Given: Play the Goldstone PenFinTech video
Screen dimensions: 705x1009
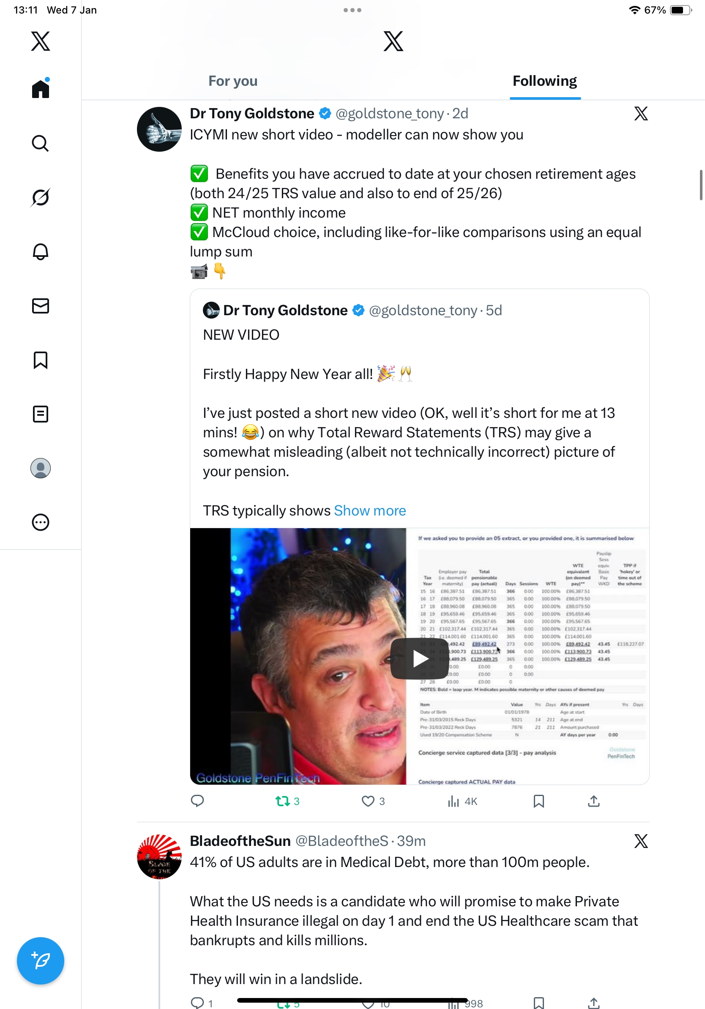Looking at the screenshot, I should point(419,658).
